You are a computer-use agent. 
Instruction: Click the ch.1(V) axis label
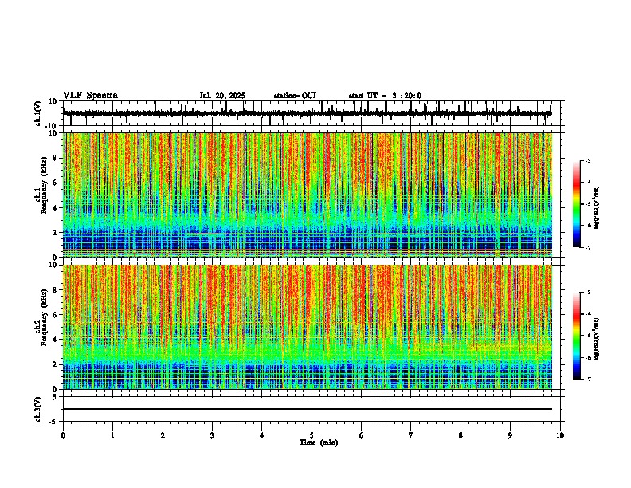point(37,113)
